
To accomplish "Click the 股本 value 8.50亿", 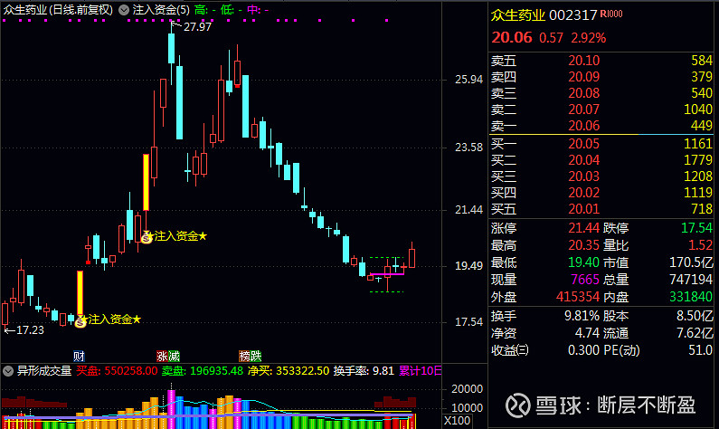I will point(695,316).
